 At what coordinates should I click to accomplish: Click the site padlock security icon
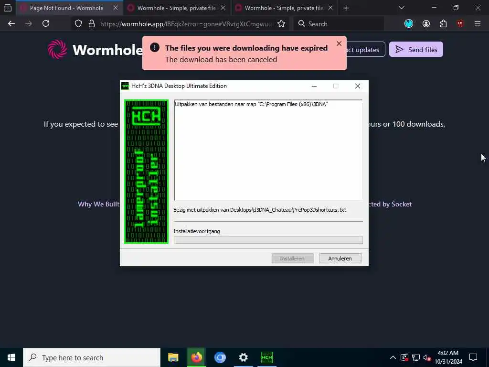click(x=91, y=24)
